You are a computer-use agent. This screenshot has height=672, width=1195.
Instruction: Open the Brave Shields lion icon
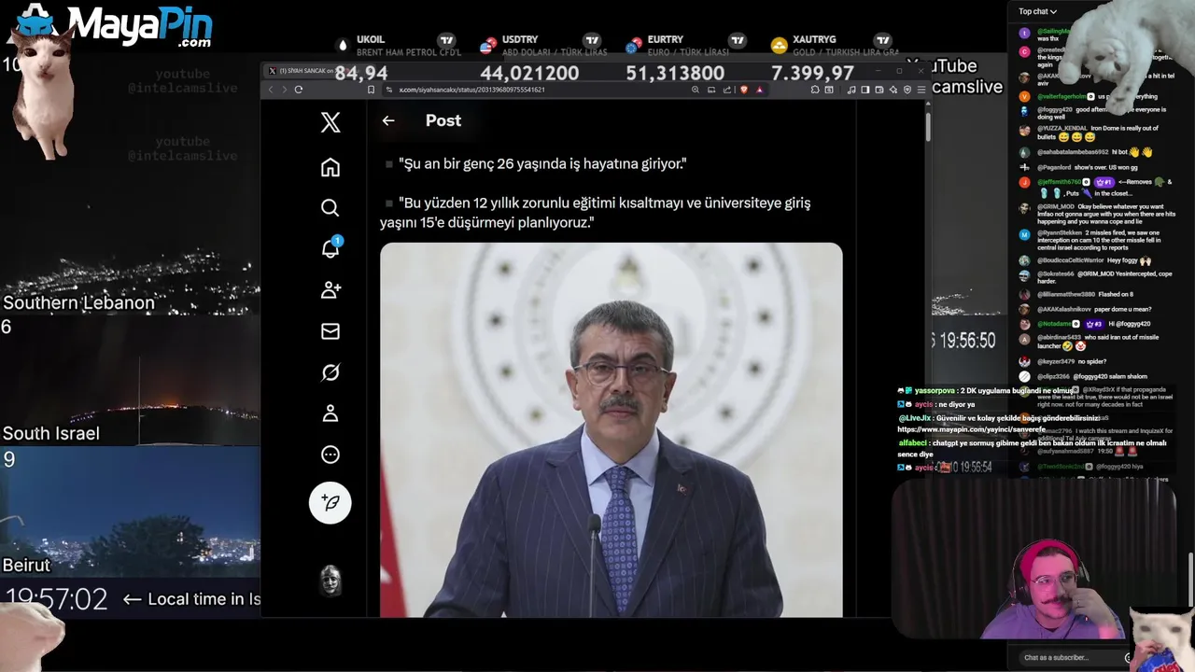[x=744, y=90]
